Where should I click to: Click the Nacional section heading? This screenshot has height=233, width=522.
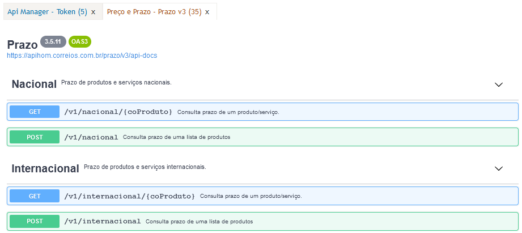(34, 84)
